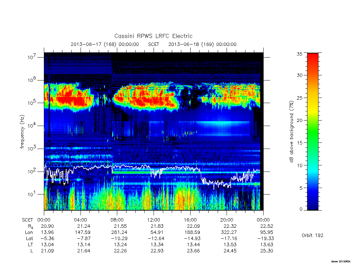
Task: Click the frequency (Hz) axis label
Action: (x=22, y=131)
